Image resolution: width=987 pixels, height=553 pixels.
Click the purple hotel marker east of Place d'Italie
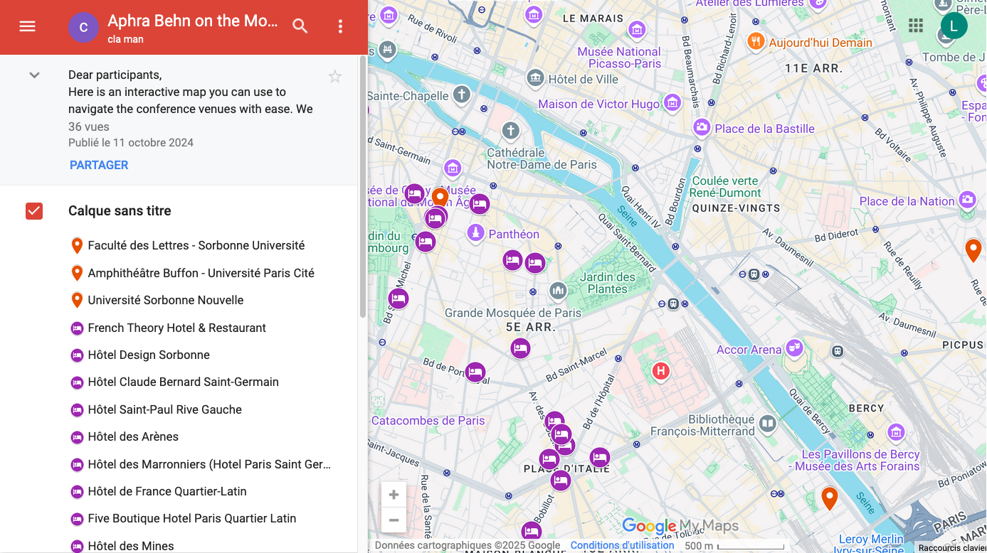(600, 458)
